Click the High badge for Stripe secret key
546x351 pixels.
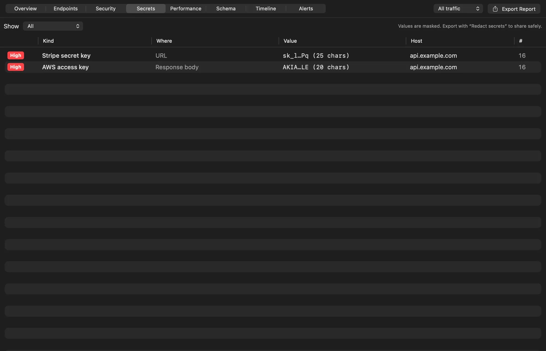16,55
